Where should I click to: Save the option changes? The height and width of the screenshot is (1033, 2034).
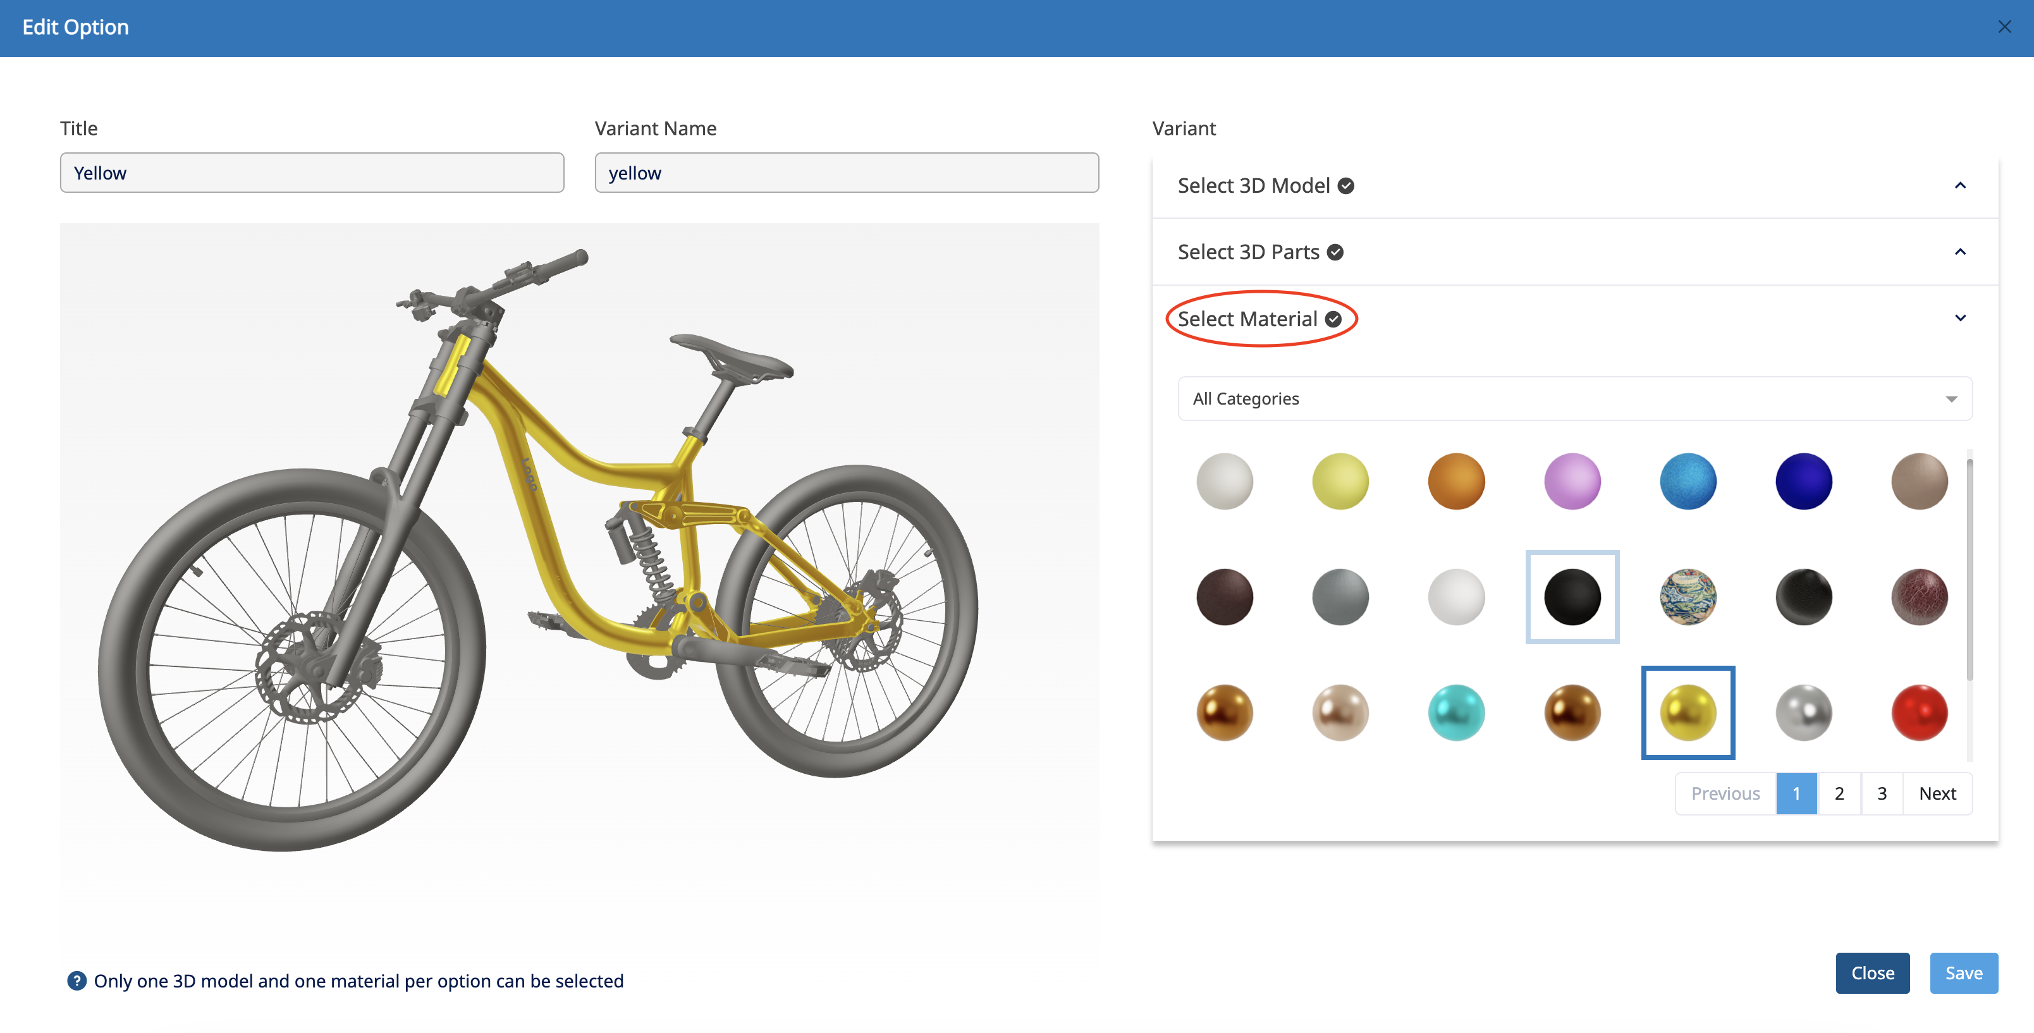(x=1963, y=973)
